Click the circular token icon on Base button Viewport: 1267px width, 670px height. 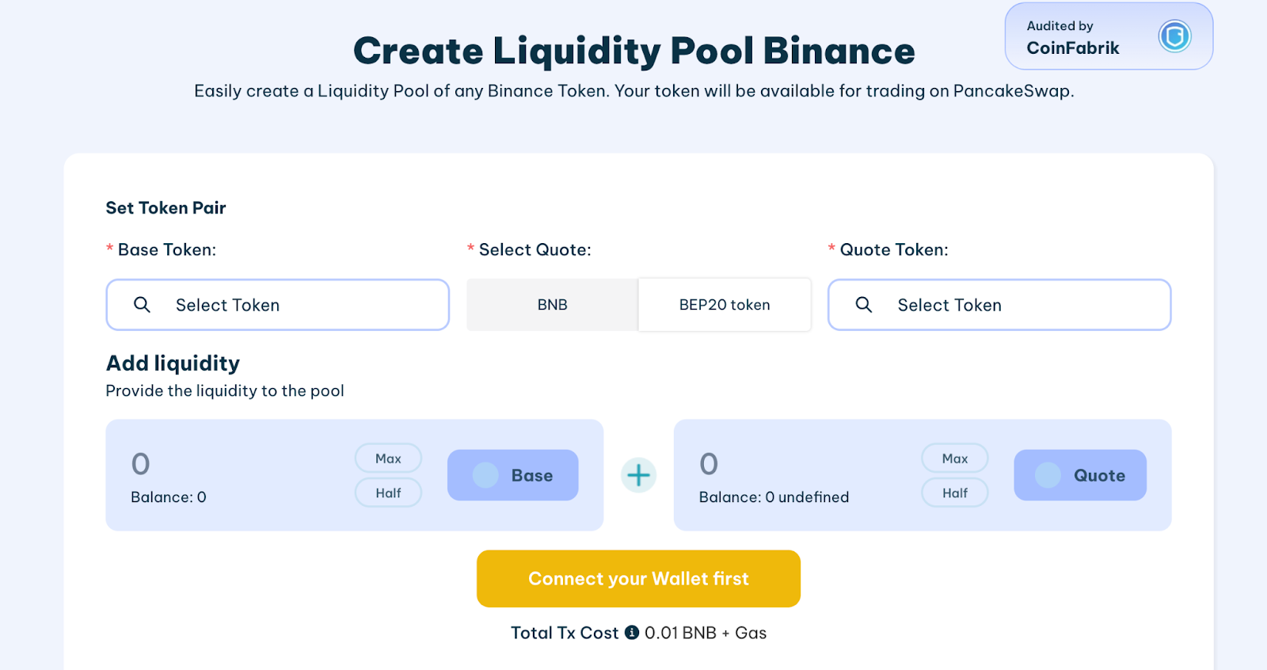485,475
